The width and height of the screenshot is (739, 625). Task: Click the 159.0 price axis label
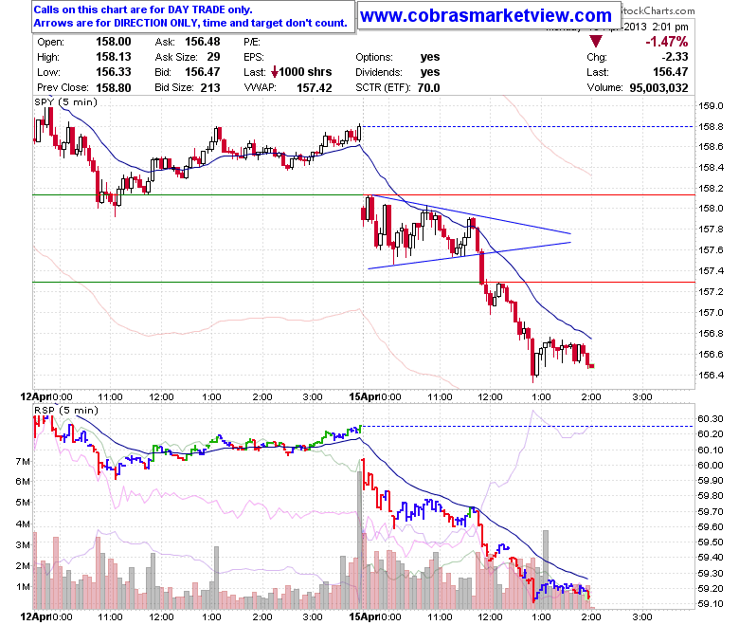(x=711, y=105)
